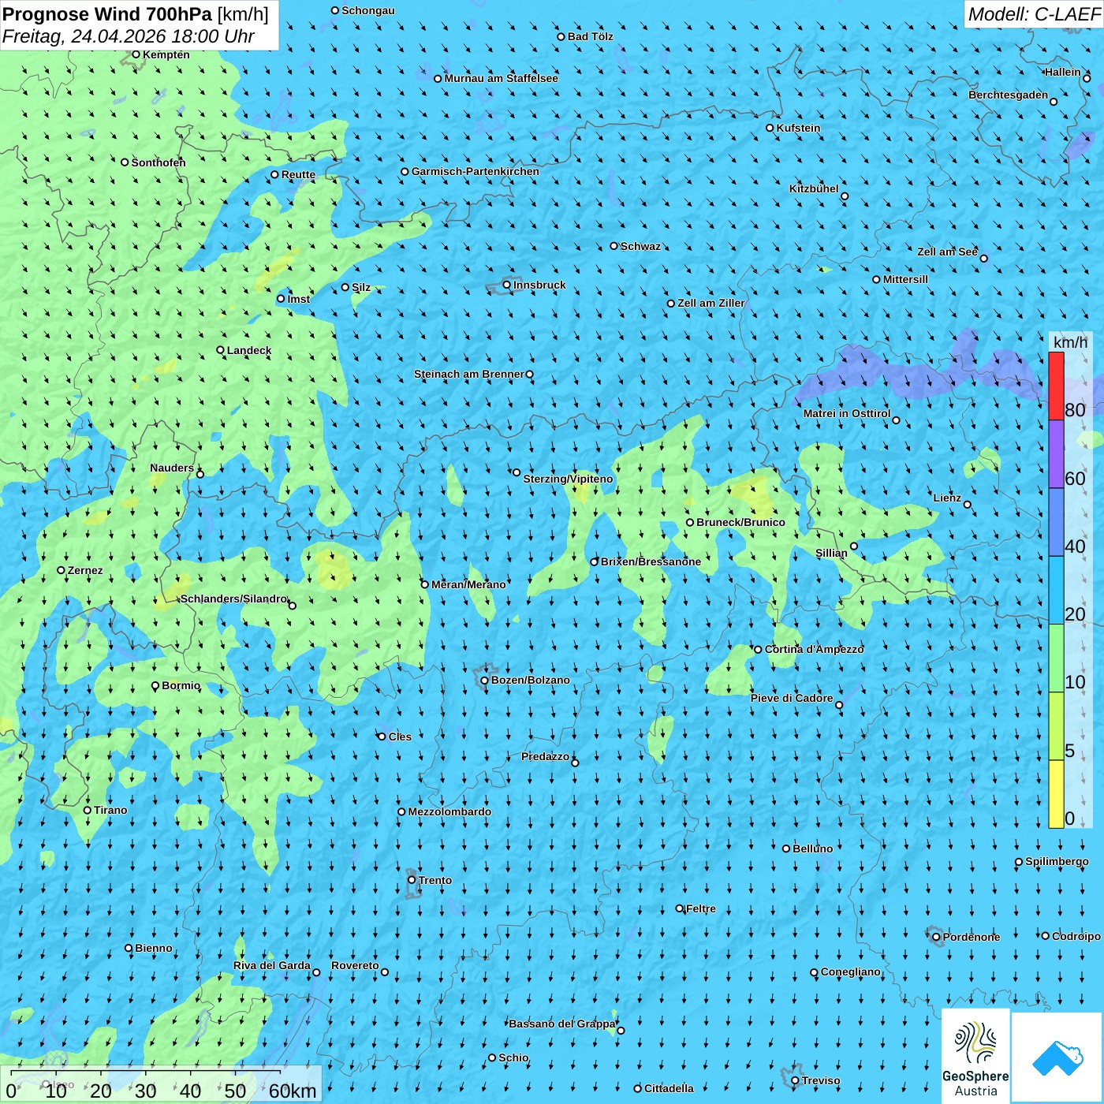This screenshot has height=1104, width=1104.
Task: Click the 'Mezzolombardo' label
Action: point(449,811)
